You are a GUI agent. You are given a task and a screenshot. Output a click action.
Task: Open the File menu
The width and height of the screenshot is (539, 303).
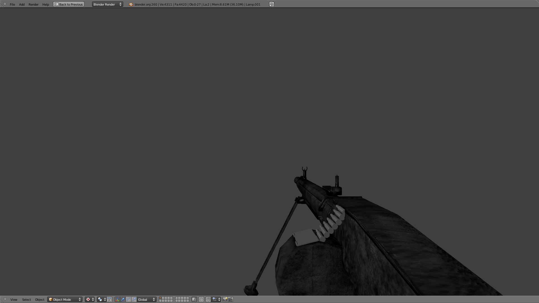(x=12, y=4)
